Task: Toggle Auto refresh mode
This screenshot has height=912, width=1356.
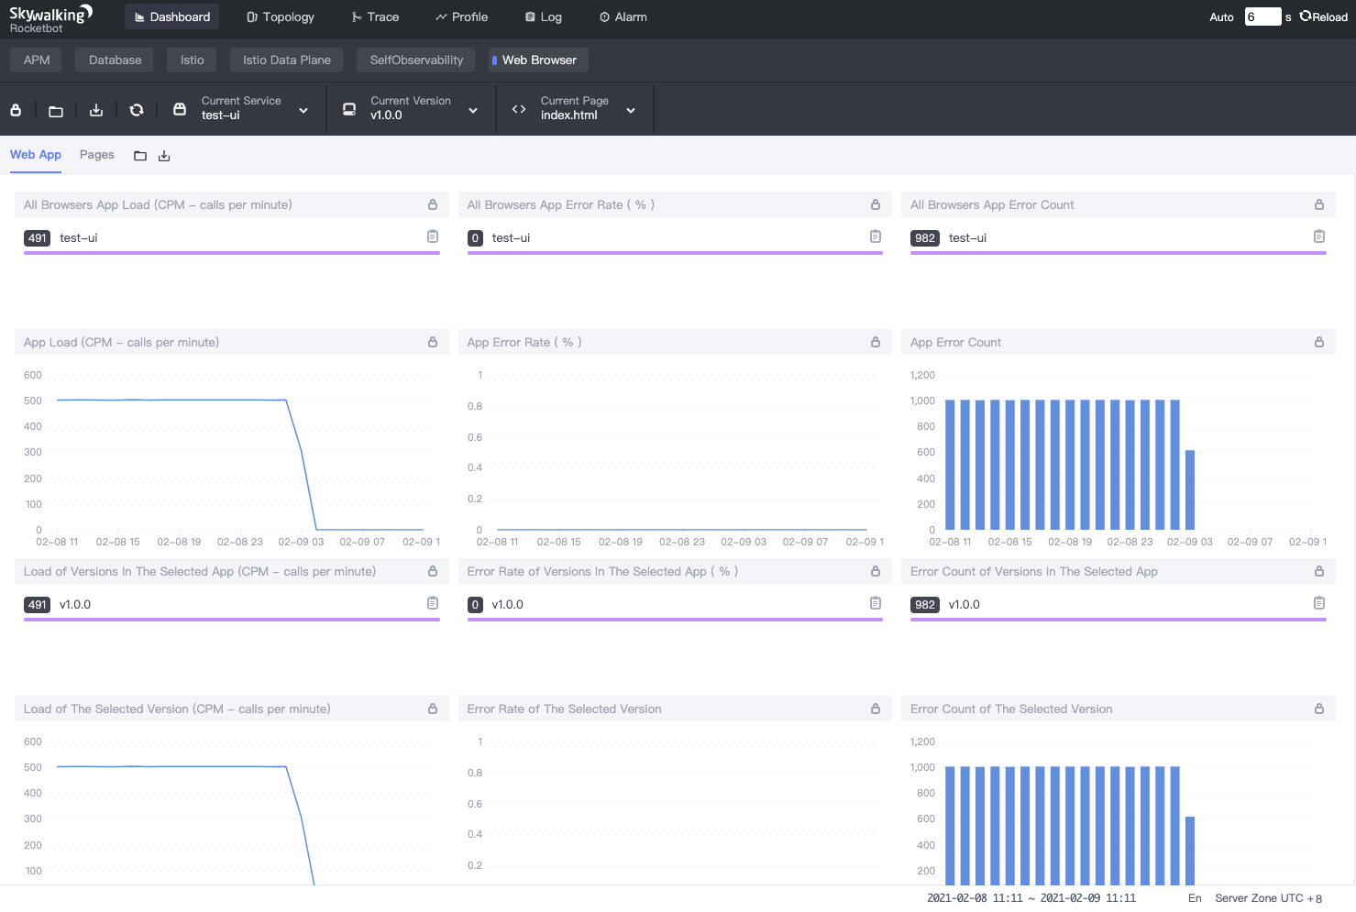Action: [1221, 17]
